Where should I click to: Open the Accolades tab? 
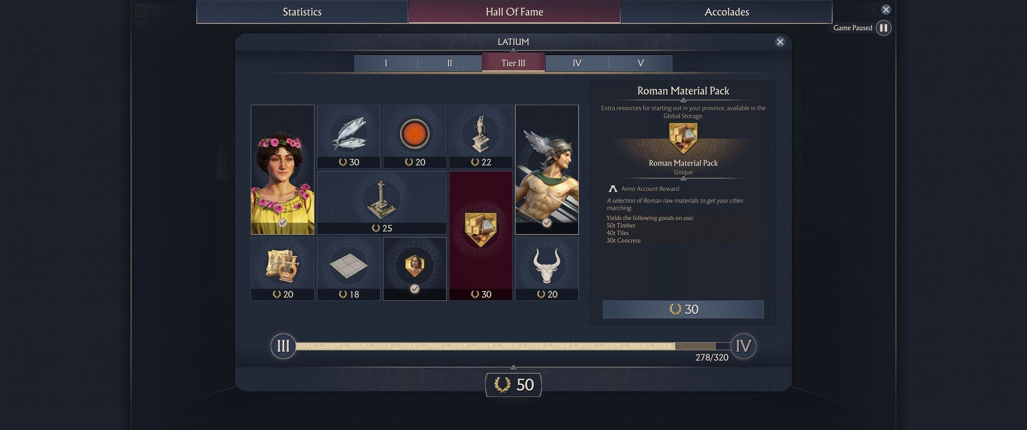727,12
